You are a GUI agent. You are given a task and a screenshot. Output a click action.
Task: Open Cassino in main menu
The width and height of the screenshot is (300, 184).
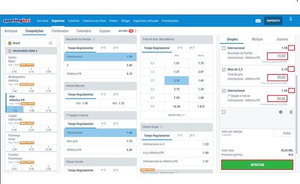tap(74, 21)
